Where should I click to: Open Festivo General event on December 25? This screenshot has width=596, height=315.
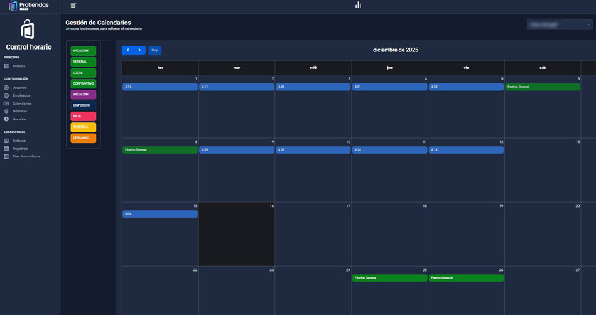pos(389,278)
